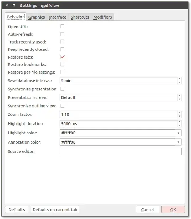This screenshot has height=219, width=191.
Task: Open the Interface tab
Action: click(58, 17)
